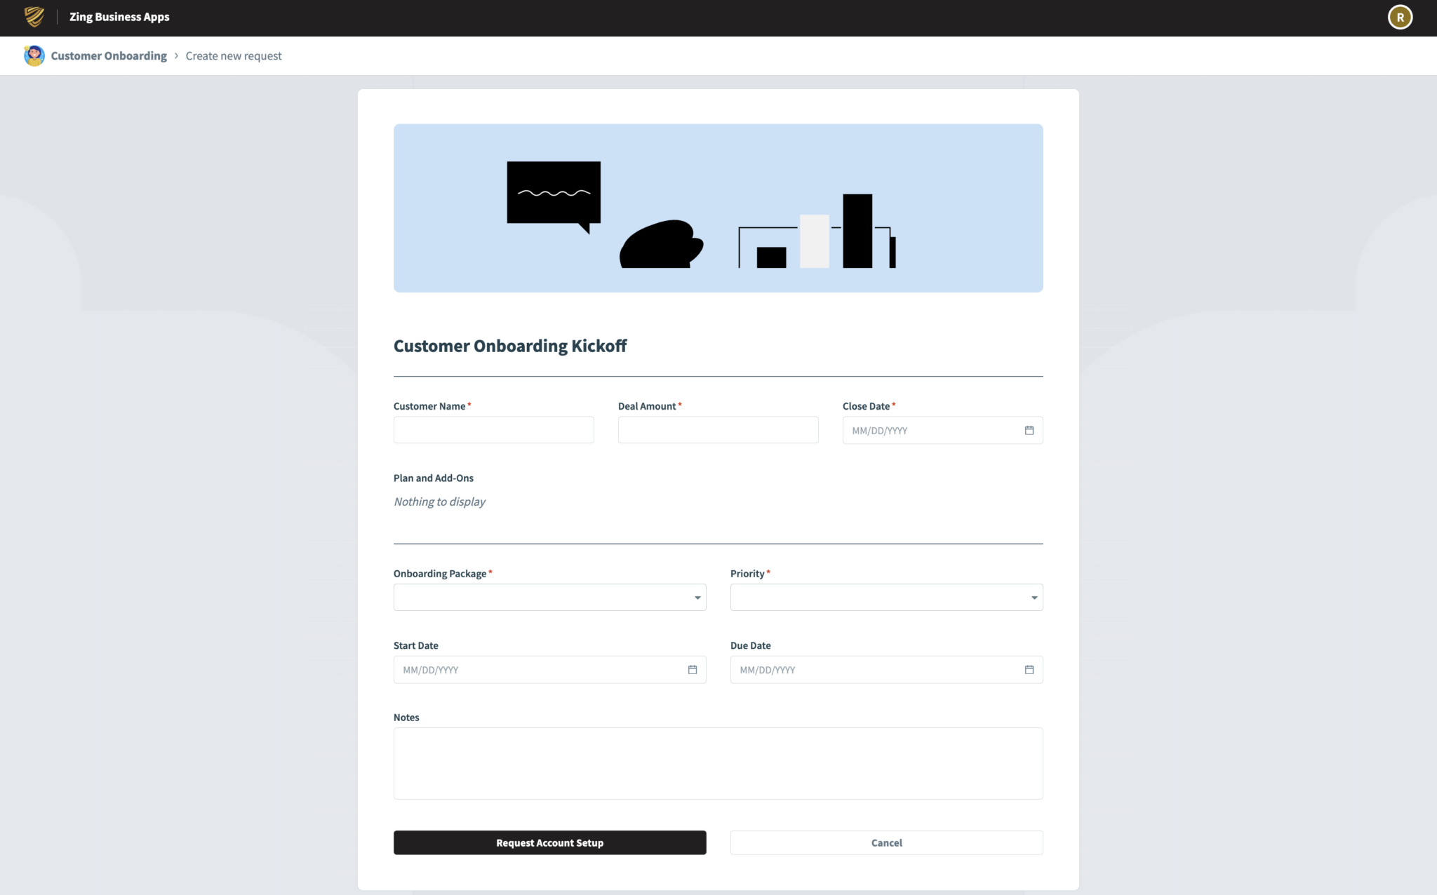Viewport: 1437px width, 895px height.
Task: Click the breadcrumb chevron separator
Action: click(175, 55)
